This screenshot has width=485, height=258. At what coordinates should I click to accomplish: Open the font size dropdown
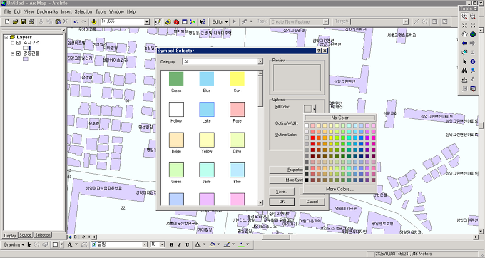coord(162,244)
